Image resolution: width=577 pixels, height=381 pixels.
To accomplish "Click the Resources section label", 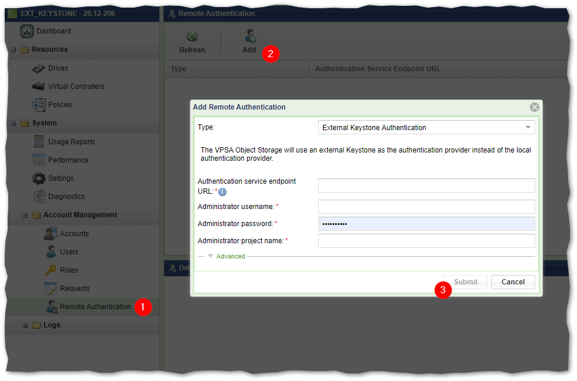I will pyautogui.click(x=49, y=49).
